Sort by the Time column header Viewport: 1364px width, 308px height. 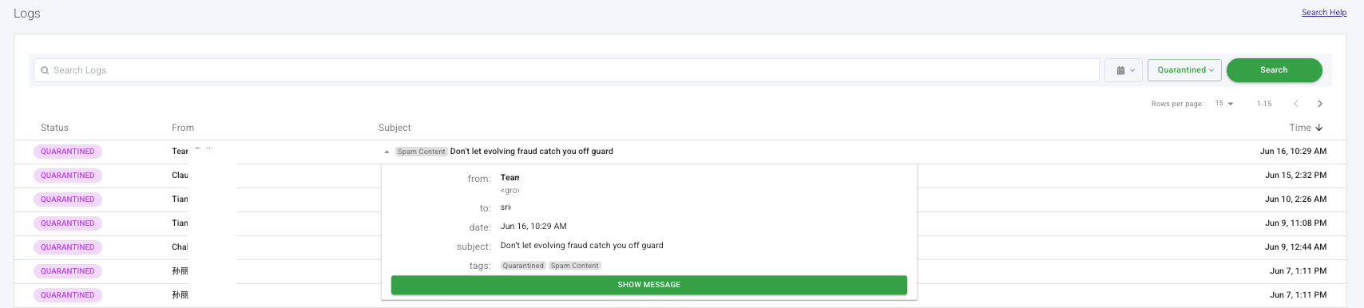click(1306, 128)
